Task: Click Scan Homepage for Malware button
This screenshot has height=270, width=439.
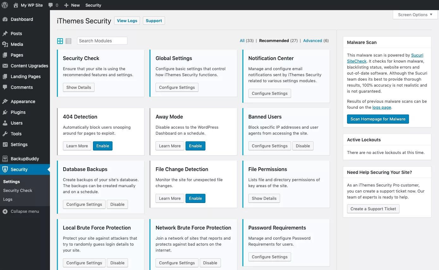Action: click(378, 119)
